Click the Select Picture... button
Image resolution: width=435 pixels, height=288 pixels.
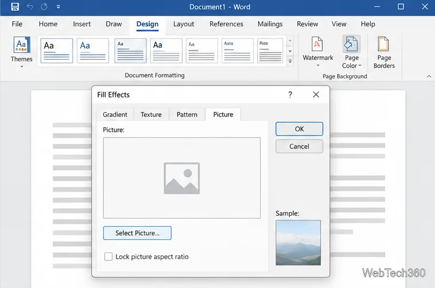(x=137, y=233)
